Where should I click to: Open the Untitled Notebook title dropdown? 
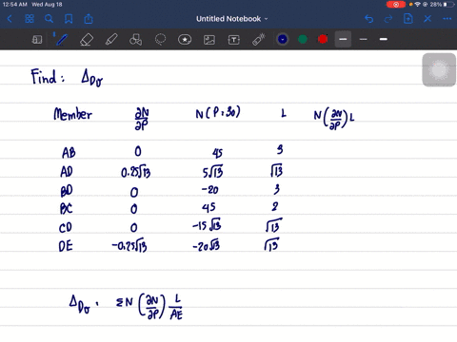tap(232, 19)
